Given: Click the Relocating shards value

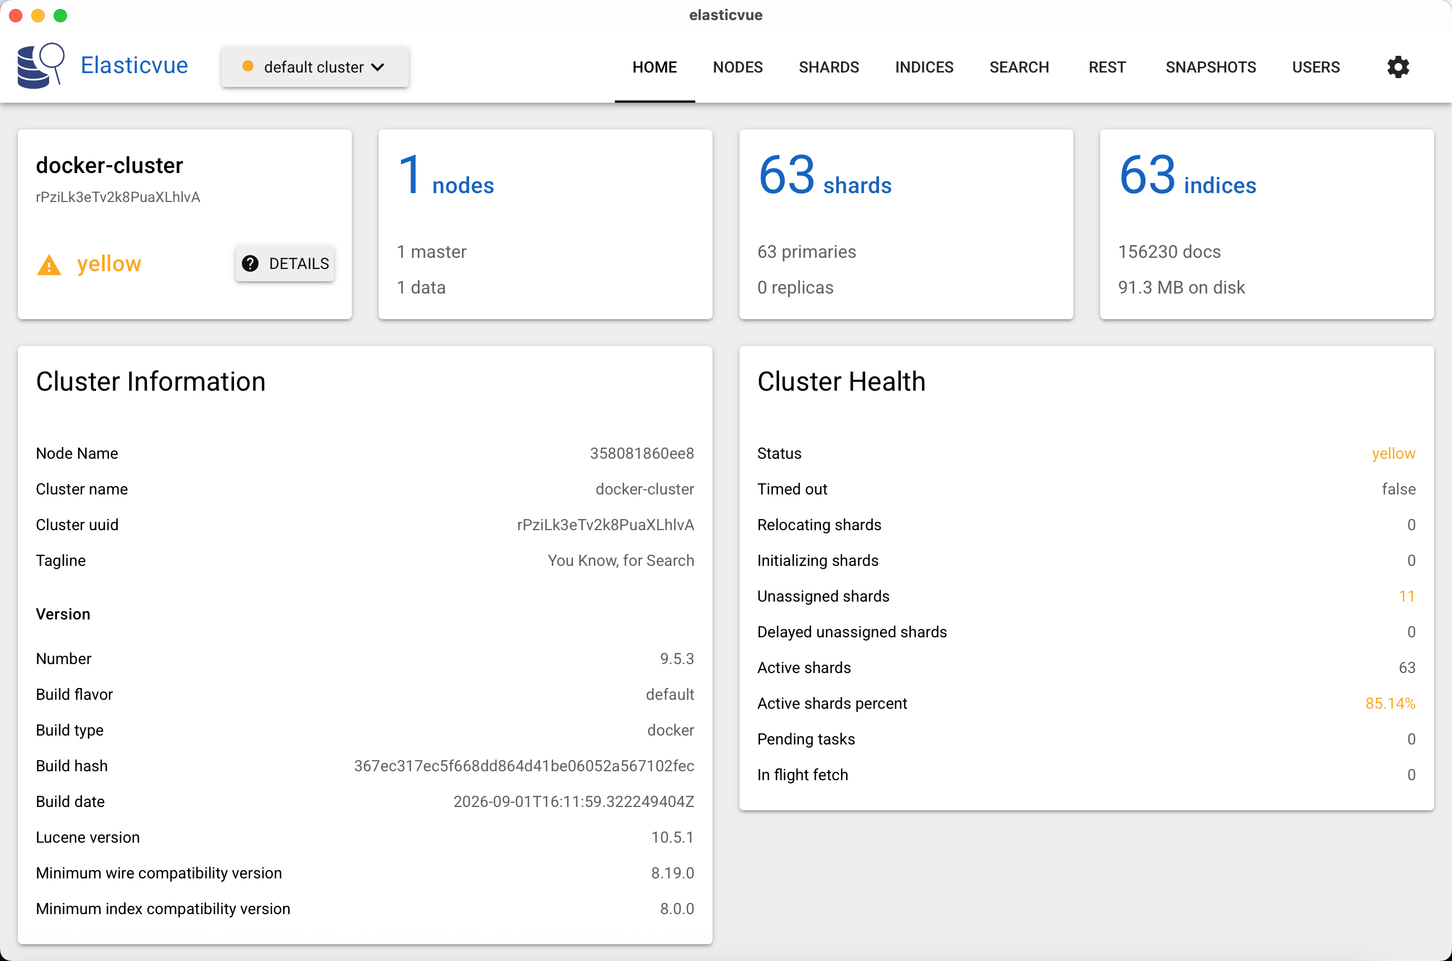Looking at the screenshot, I should 1412,525.
